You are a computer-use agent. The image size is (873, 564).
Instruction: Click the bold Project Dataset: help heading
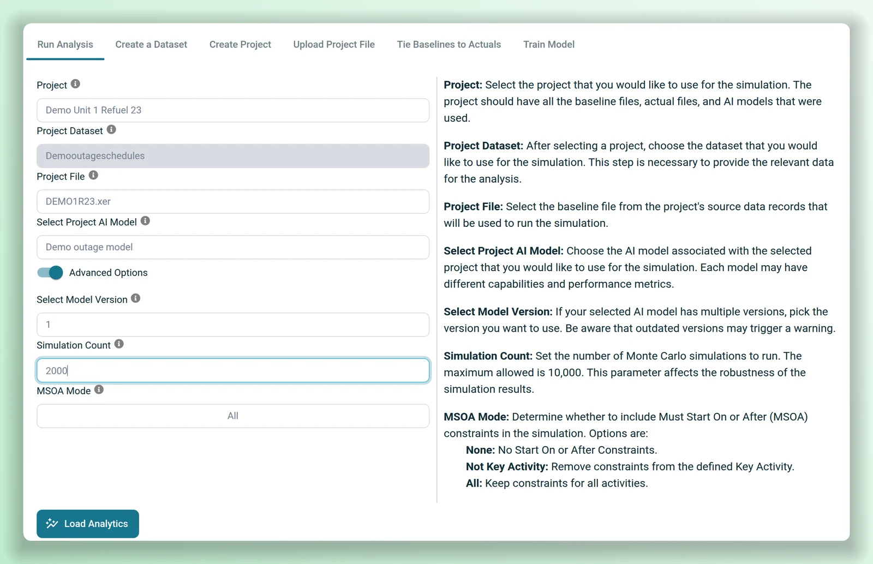(483, 146)
